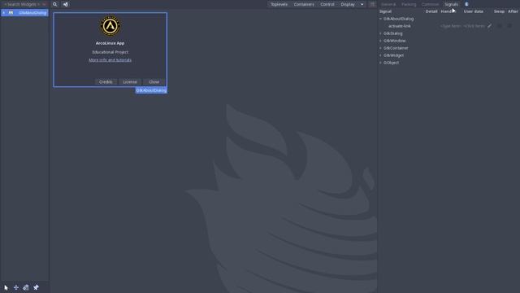Select the alignment pin tool

pos(36,287)
